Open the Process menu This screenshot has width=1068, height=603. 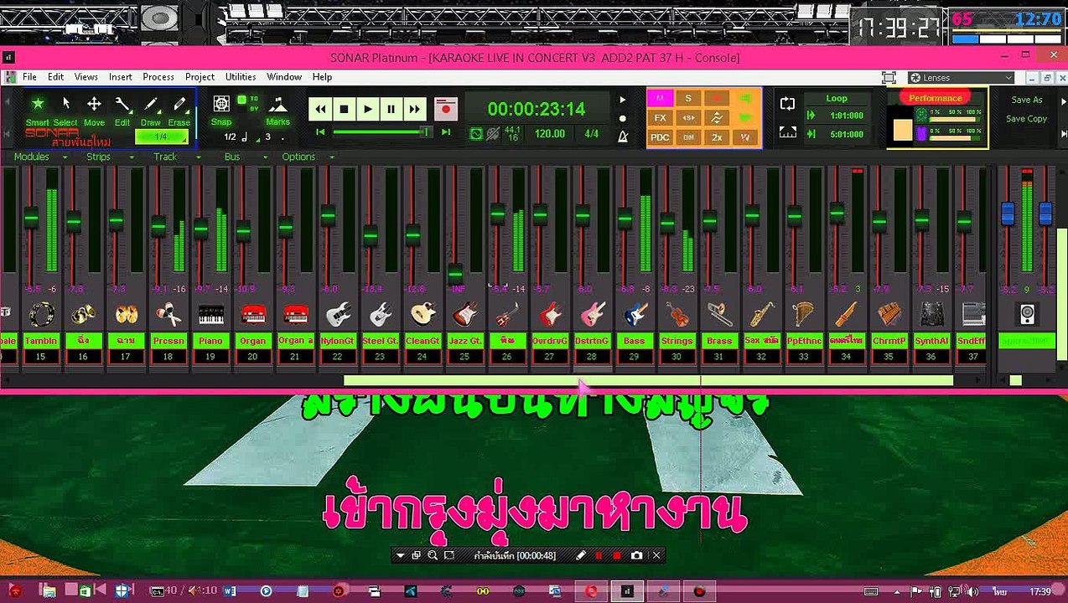click(x=158, y=76)
